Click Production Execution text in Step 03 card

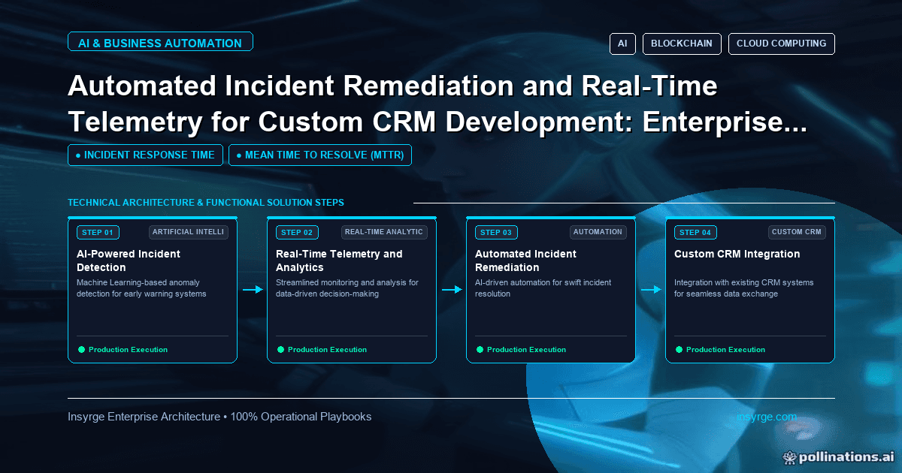[526, 349]
